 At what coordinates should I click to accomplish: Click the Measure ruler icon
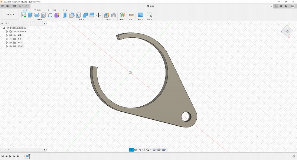[131, 15]
